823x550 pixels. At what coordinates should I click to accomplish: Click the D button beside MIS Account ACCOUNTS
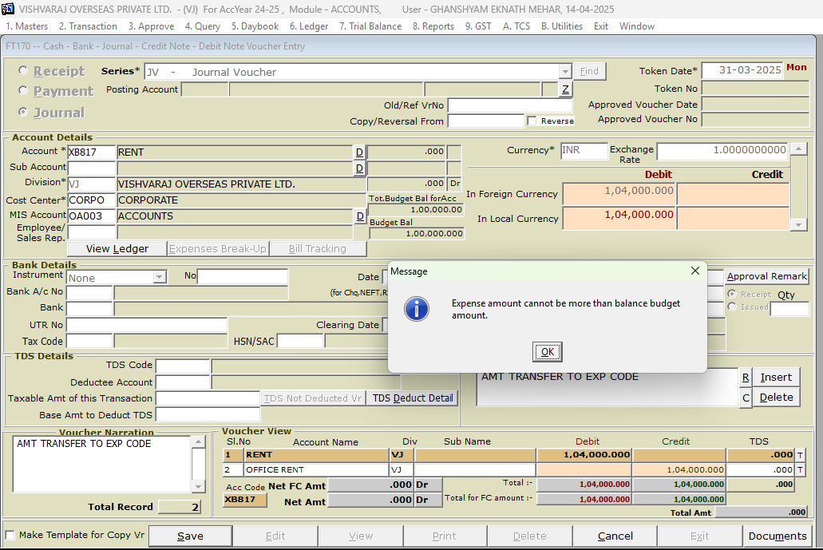[x=360, y=216]
